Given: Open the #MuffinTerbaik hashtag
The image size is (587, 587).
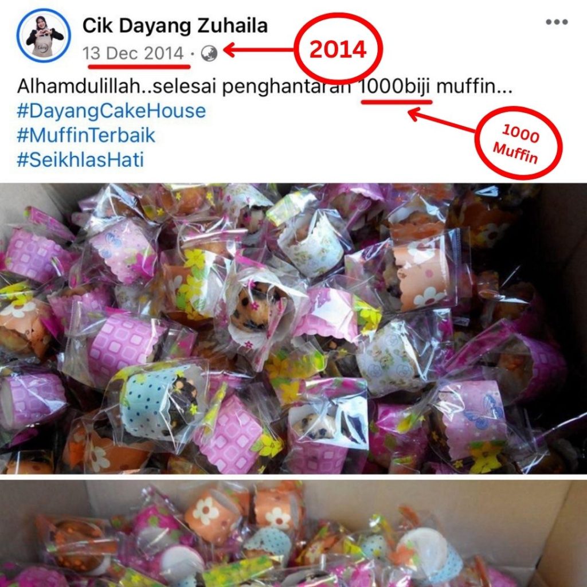Looking at the screenshot, I should tap(86, 135).
